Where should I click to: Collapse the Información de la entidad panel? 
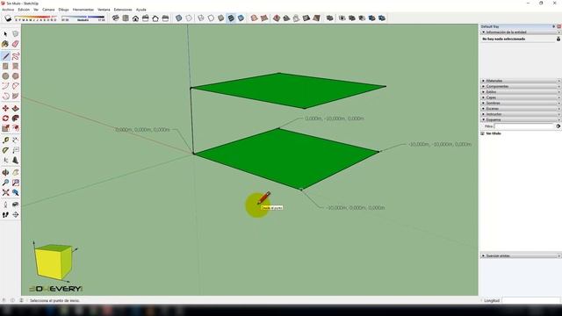[521, 32]
